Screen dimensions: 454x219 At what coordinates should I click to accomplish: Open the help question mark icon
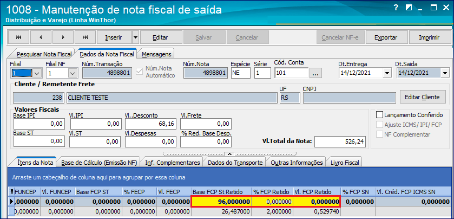pyautogui.click(x=396, y=8)
